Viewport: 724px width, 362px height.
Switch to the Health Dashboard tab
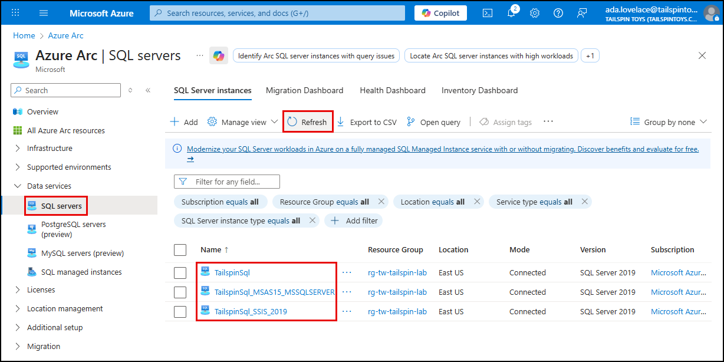392,90
